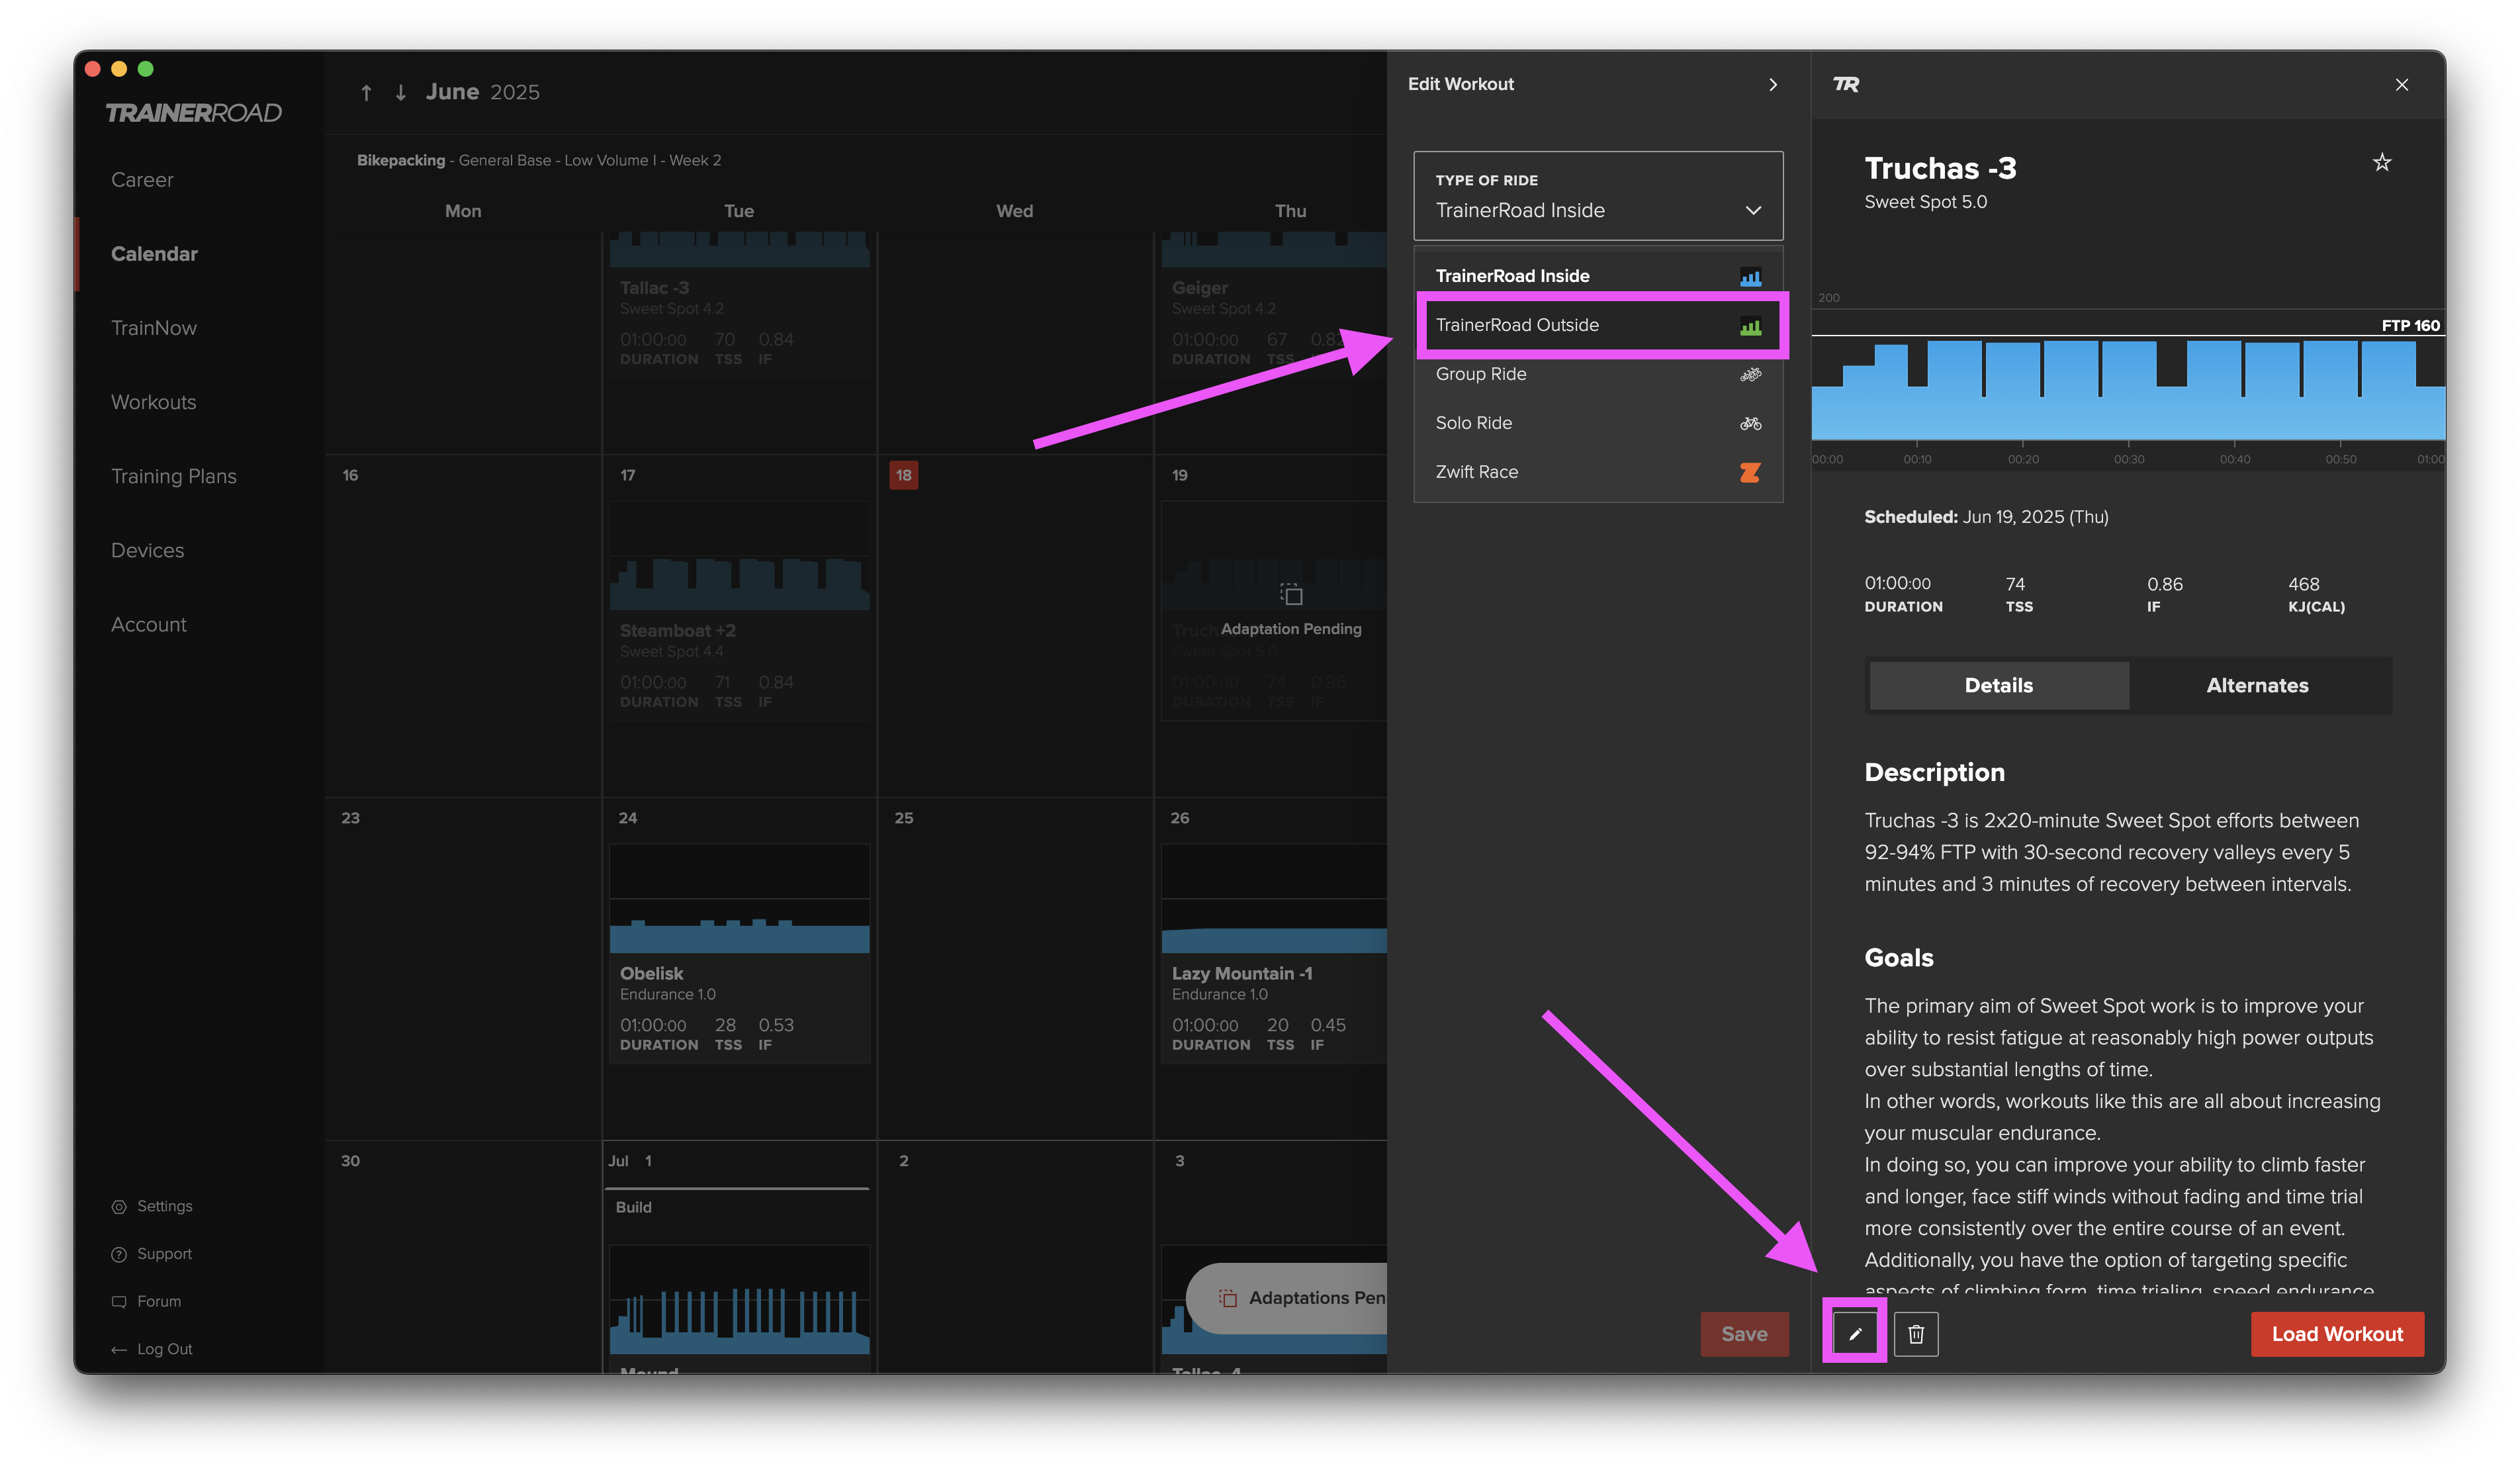Click the Build phase label on Jul 1
This screenshot has width=2520, height=1472.
click(x=633, y=1207)
